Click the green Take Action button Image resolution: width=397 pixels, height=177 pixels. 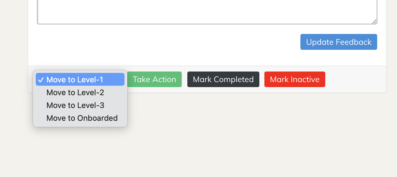(154, 79)
